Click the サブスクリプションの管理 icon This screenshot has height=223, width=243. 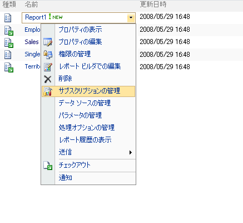pos(48,91)
